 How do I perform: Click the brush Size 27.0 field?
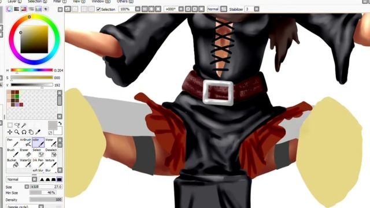[x=46, y=187]
